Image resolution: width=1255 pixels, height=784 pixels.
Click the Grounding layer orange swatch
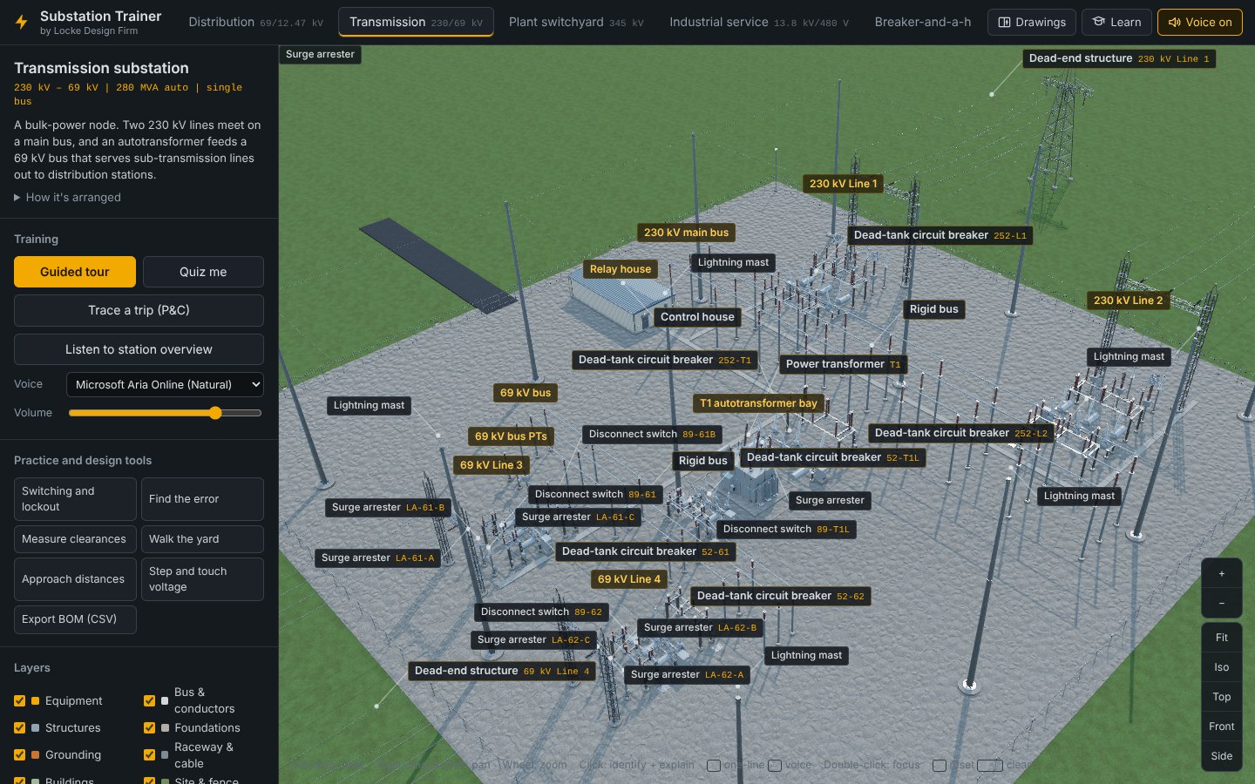[x=35, y=755]
